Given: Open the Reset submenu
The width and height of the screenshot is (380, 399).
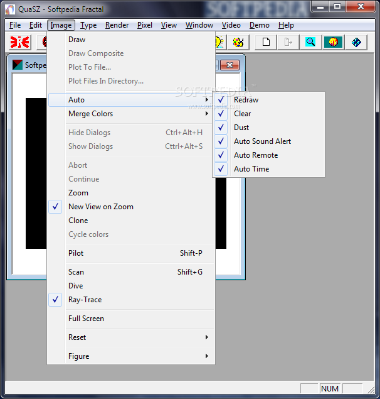Looking at the screenshot, I should click(x=131, y=337).
